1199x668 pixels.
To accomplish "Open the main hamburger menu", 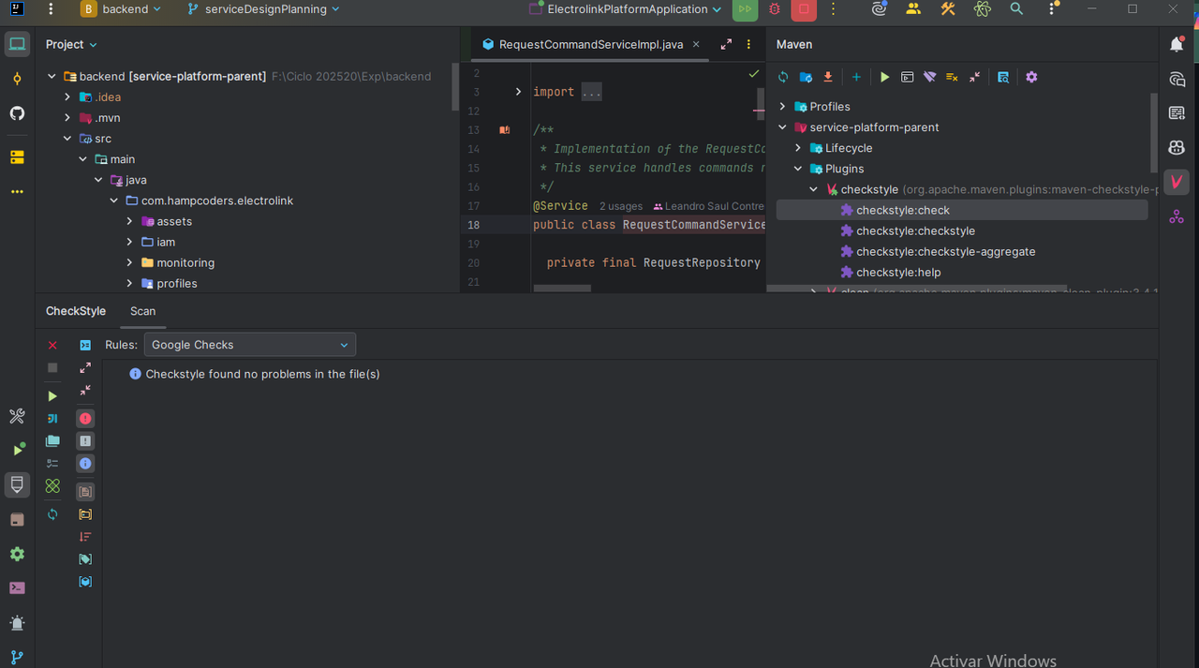I will (x=50, y=9).
